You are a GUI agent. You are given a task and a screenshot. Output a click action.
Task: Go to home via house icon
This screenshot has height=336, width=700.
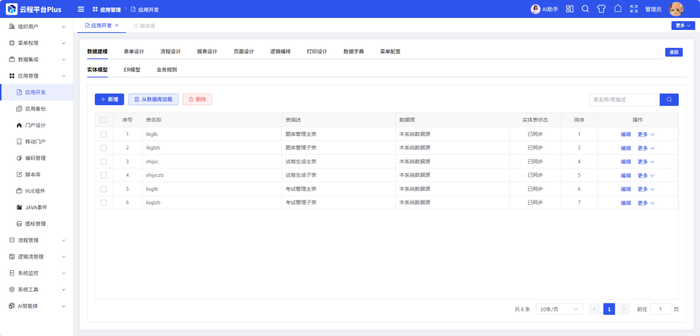618,9
